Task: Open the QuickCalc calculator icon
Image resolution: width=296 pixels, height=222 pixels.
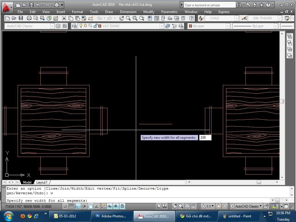Action: coord(183,18)
